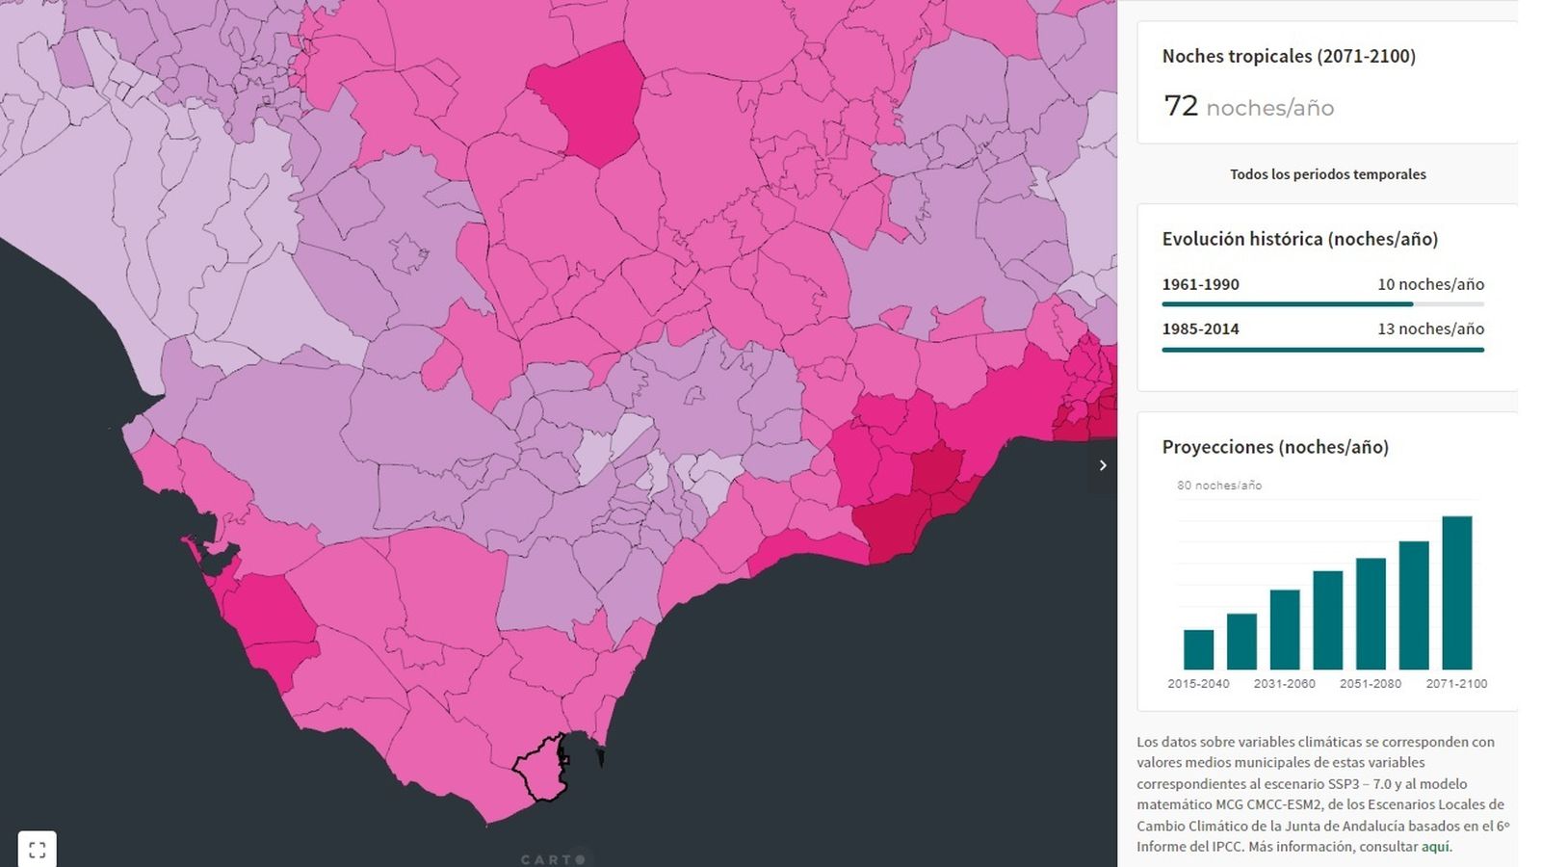The image size is (1541, 867).
Task: Click the fullscreen map icon
Action: [37, 850]
